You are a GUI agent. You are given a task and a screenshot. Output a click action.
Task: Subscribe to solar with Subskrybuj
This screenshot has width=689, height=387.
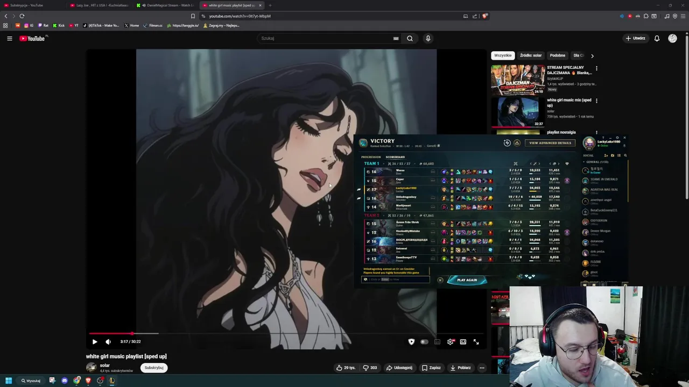click(154, 368)
